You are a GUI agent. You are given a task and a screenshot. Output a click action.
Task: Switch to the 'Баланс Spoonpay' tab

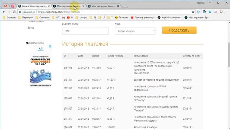(x=34, y=6)
